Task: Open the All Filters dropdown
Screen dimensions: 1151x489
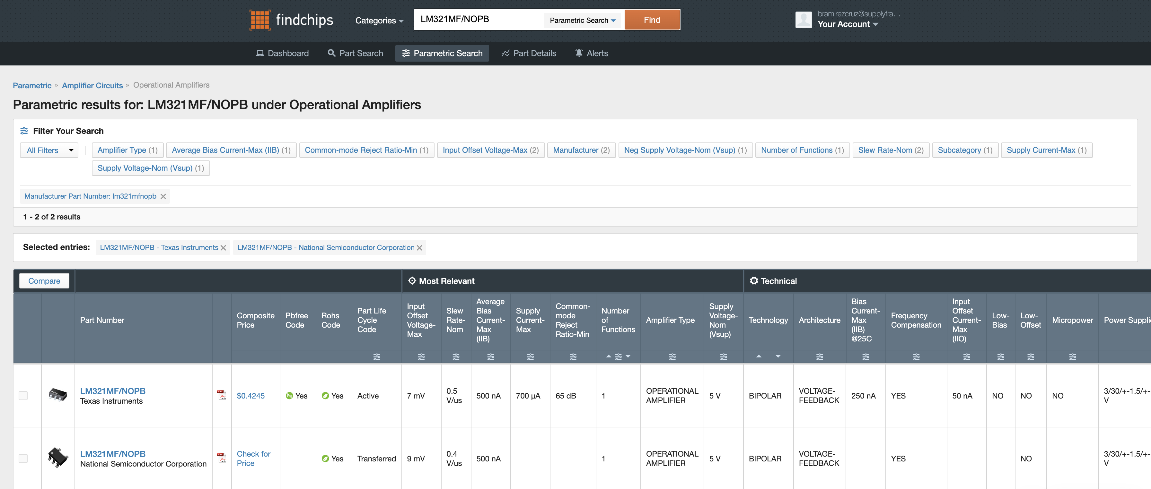Action: pos(49,150)
